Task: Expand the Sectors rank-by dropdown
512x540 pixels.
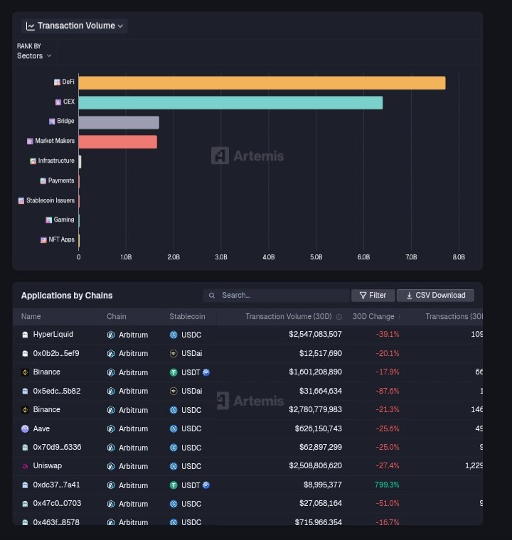Action: point(34,56)
